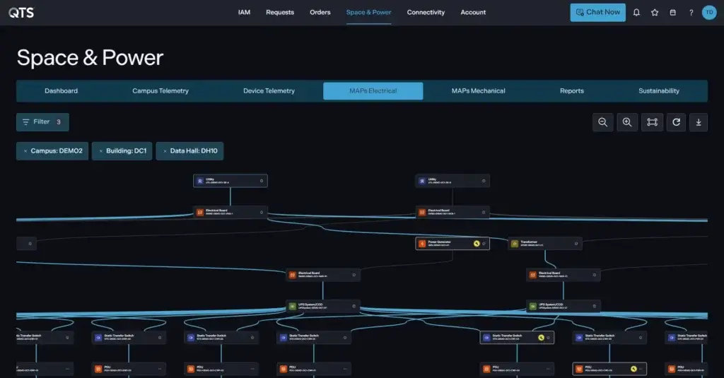The image size is (724, 378).
Task: Switch to the Device Telemetry tab
Action: click(269, 91)
